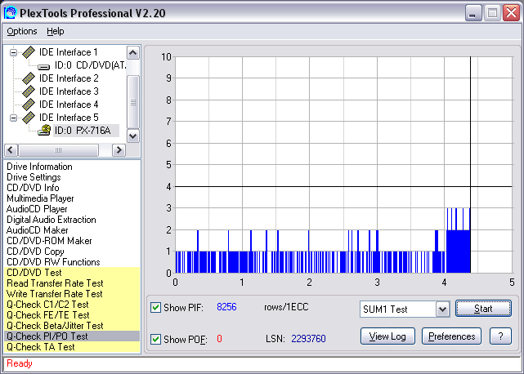Click the PlexTools title bar app icon
Image resolution: width=524 pixels, height=374 pixels.
pyautogui.click(x=10, y=13)
